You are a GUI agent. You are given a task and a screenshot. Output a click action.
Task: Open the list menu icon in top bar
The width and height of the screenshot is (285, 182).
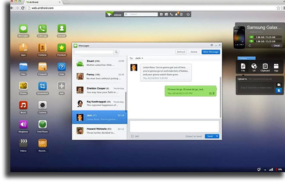tap(181, 14)
